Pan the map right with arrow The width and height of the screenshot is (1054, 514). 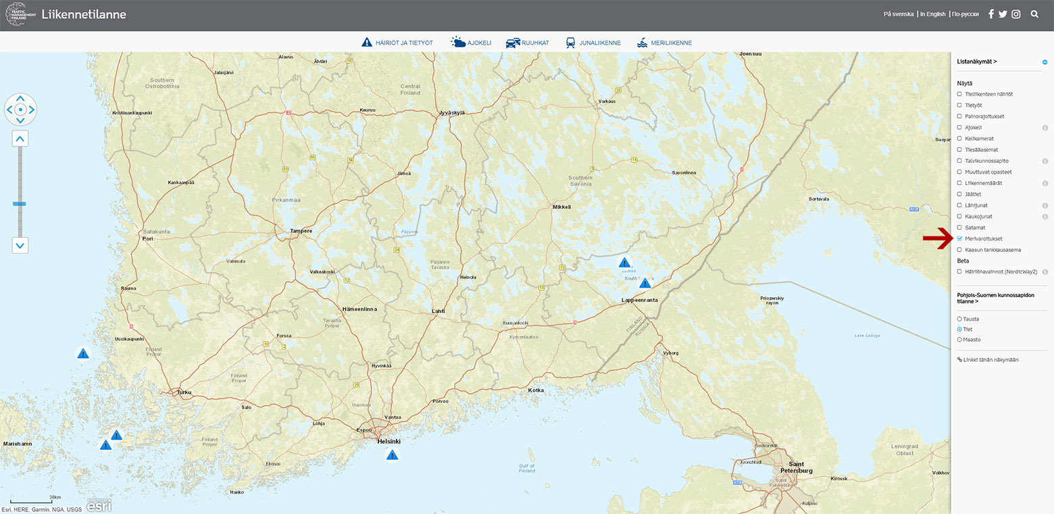click(x=31, y=109)
